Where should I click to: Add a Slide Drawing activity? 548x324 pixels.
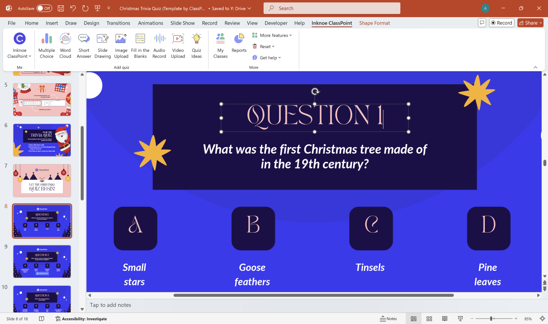coord(102,45)
